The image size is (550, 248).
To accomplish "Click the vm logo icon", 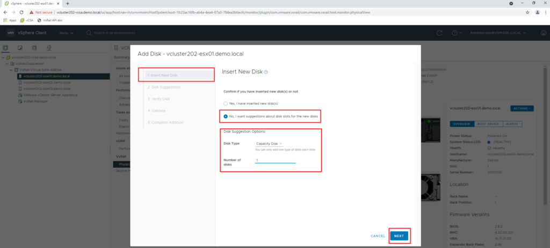I will (11, 33).
